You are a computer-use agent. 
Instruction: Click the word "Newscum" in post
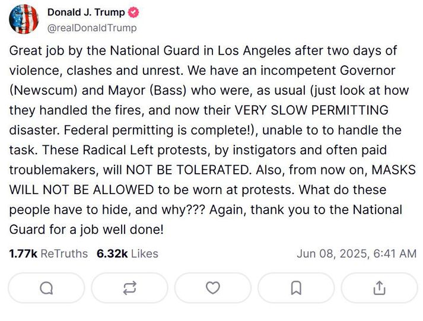click(43, 90)
